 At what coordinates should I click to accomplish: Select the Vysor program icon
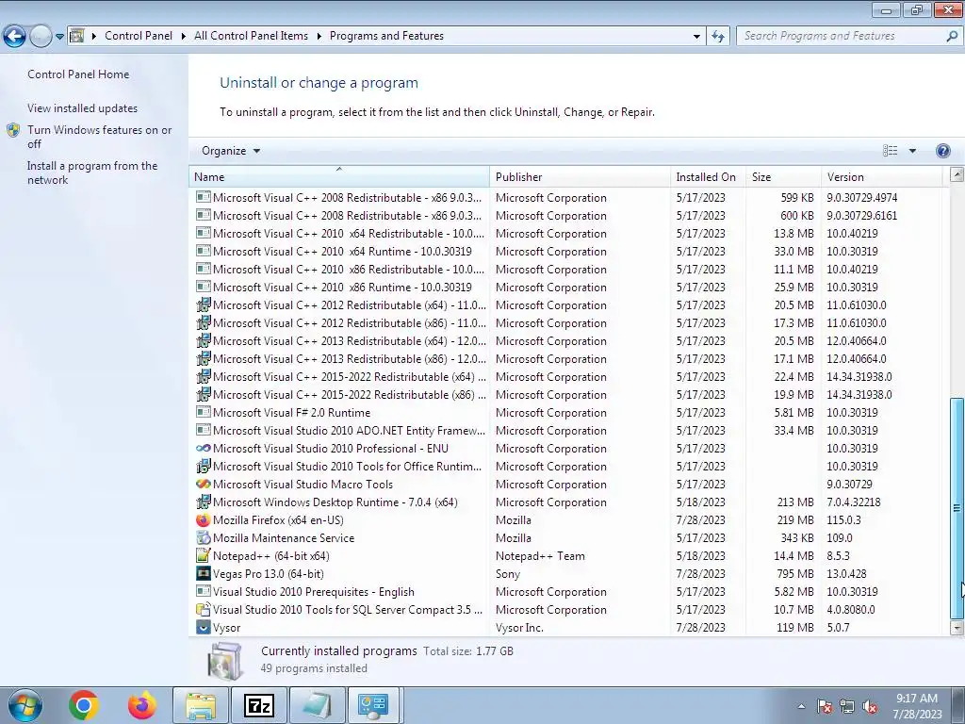pyautogui.click(x=204, y=627)
